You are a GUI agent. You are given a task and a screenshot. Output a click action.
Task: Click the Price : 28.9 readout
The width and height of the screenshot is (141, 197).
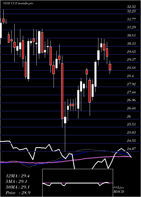18,193
